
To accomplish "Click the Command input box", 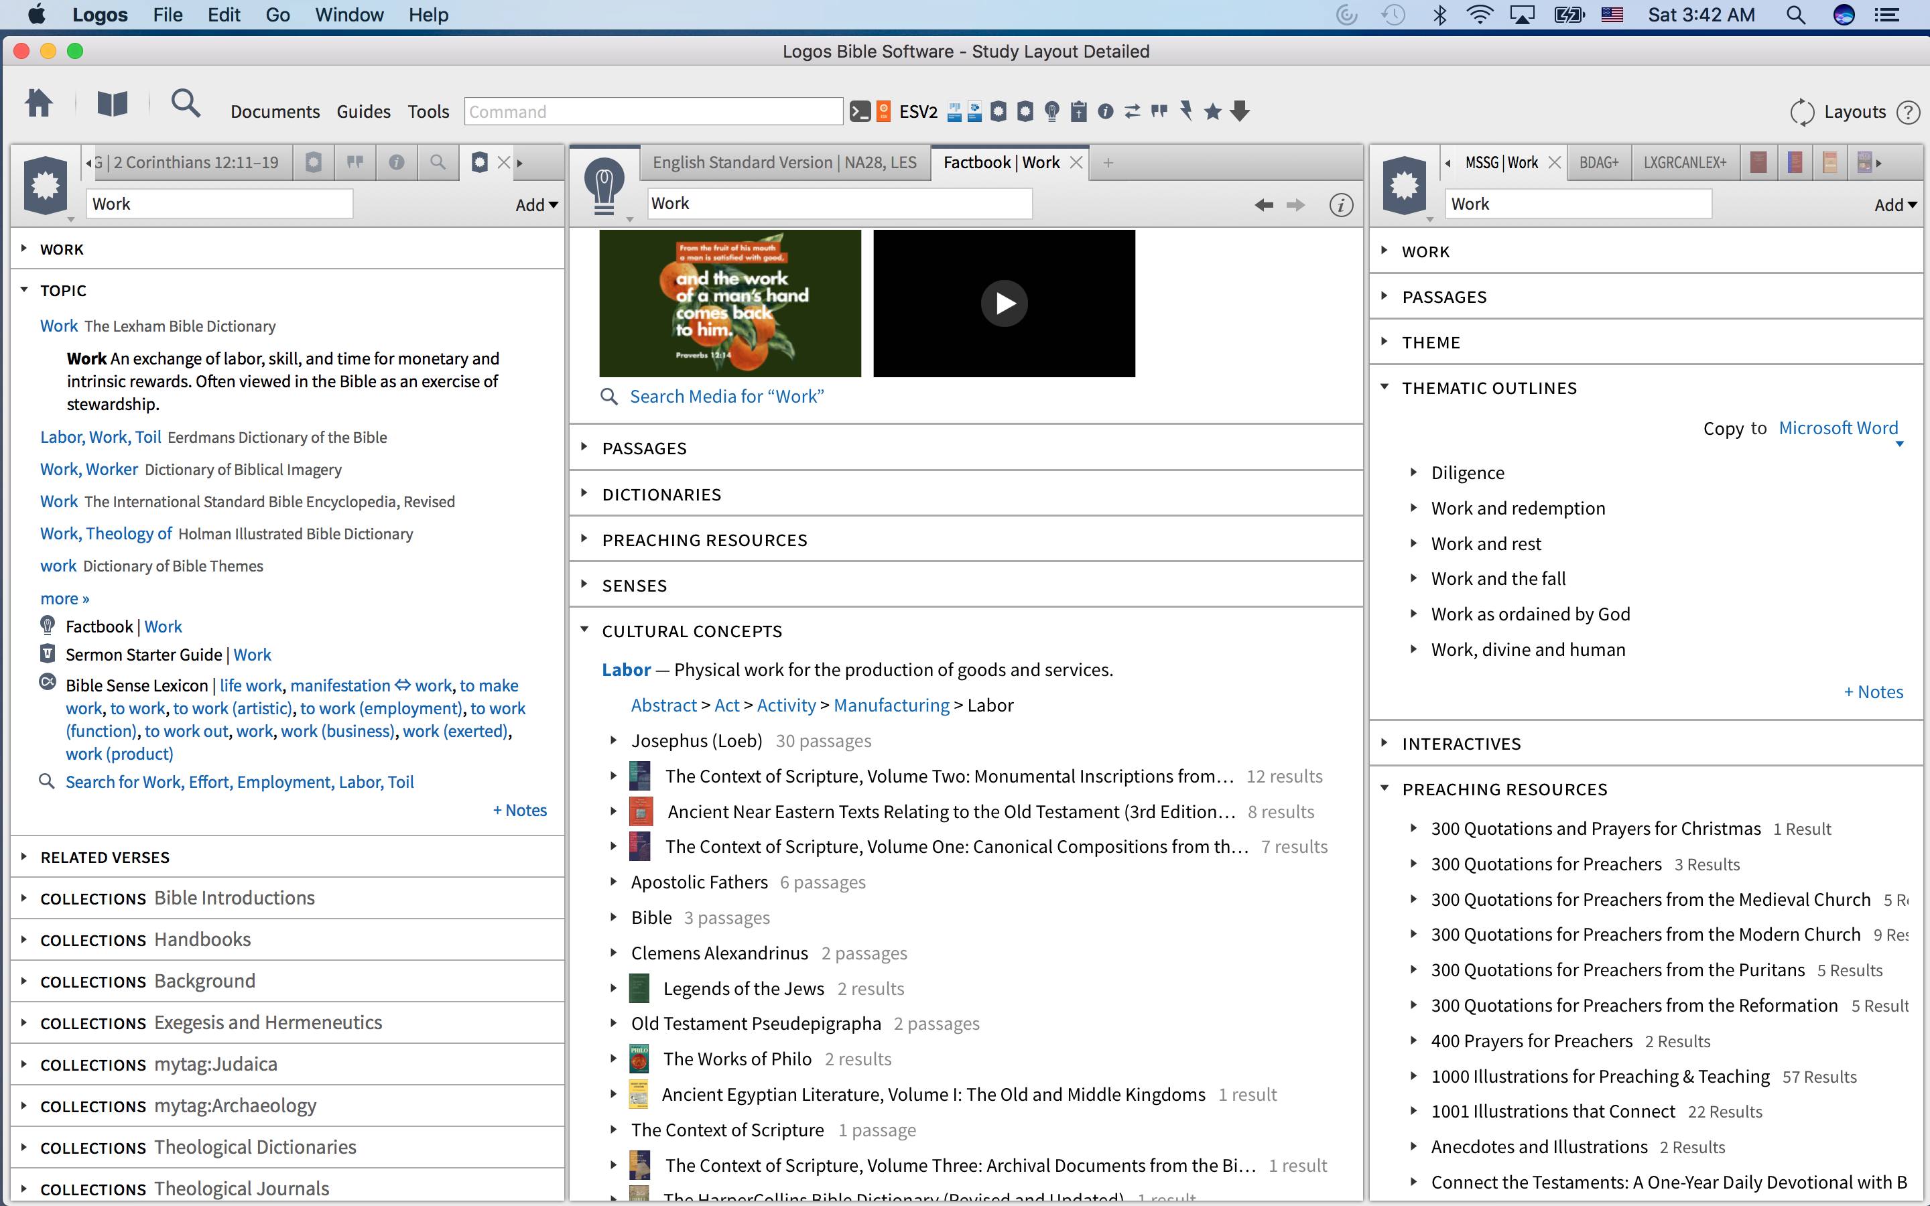I will (652, 112).
